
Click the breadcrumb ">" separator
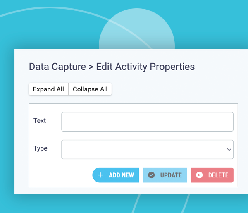tap(91, 67)
